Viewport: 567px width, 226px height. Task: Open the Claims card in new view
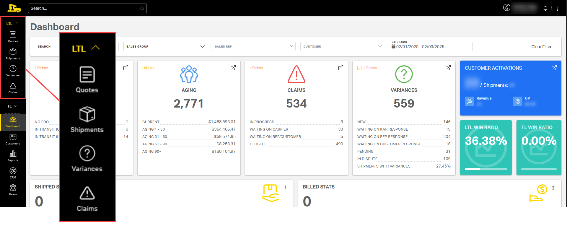[x=340, y=68]
